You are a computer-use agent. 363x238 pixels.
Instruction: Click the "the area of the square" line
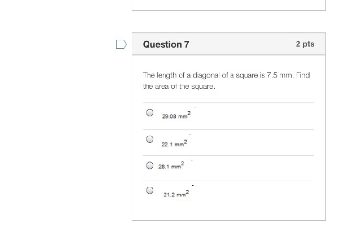(x=179, y=87)
